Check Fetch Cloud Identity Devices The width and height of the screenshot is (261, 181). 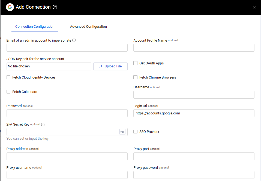point(8,77)
